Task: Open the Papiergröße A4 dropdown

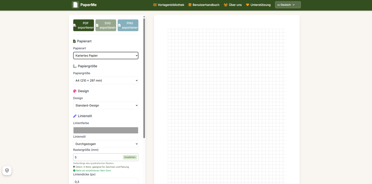Action: [x=106, y=81]
